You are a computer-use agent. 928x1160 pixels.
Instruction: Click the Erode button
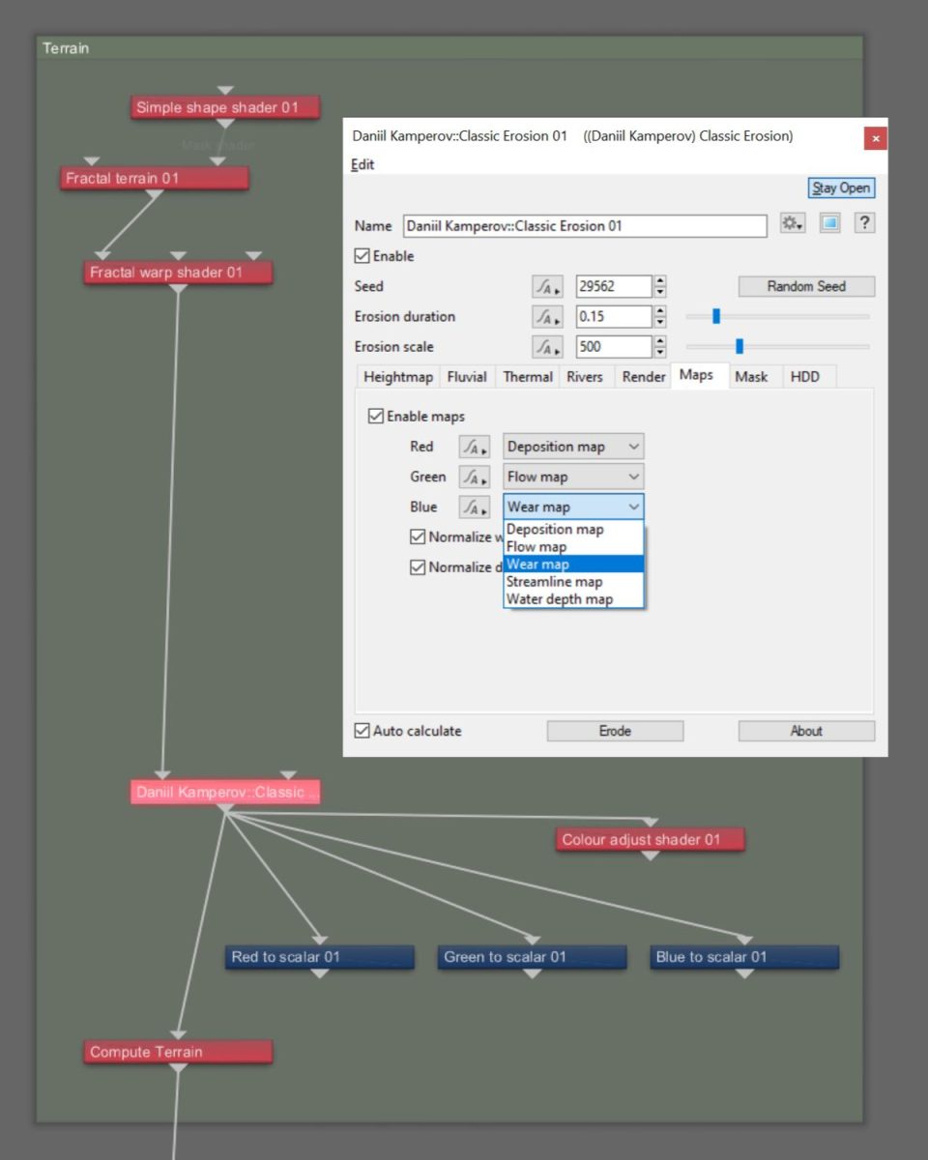(615, 731)
